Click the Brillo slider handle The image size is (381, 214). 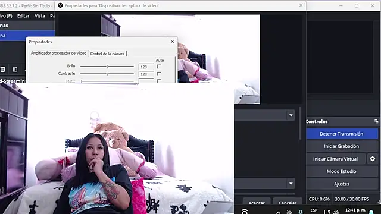108,66
